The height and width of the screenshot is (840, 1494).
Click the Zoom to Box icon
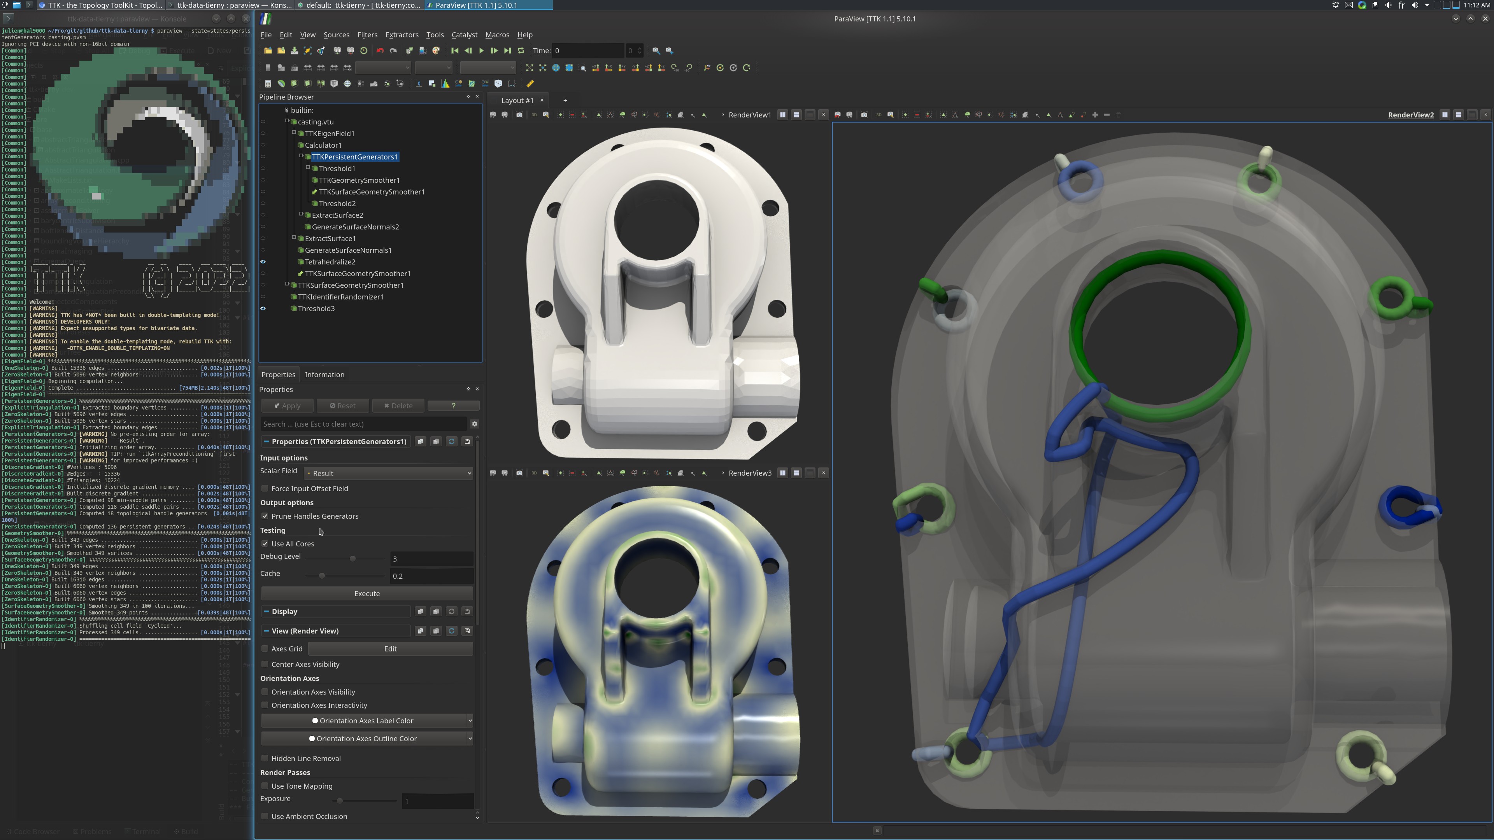pyautogui.click(x=582, y=68)
